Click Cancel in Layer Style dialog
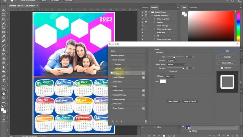The height and width of the screenshot is (137, 243). [227, 57]
